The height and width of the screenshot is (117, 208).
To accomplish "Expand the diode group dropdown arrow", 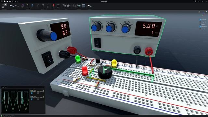I will tap(44, 9).
